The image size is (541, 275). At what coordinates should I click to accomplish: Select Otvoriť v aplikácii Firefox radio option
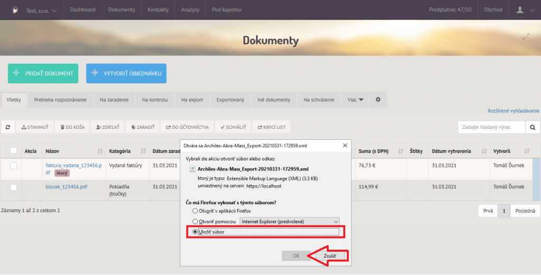(x=195, y=211)
